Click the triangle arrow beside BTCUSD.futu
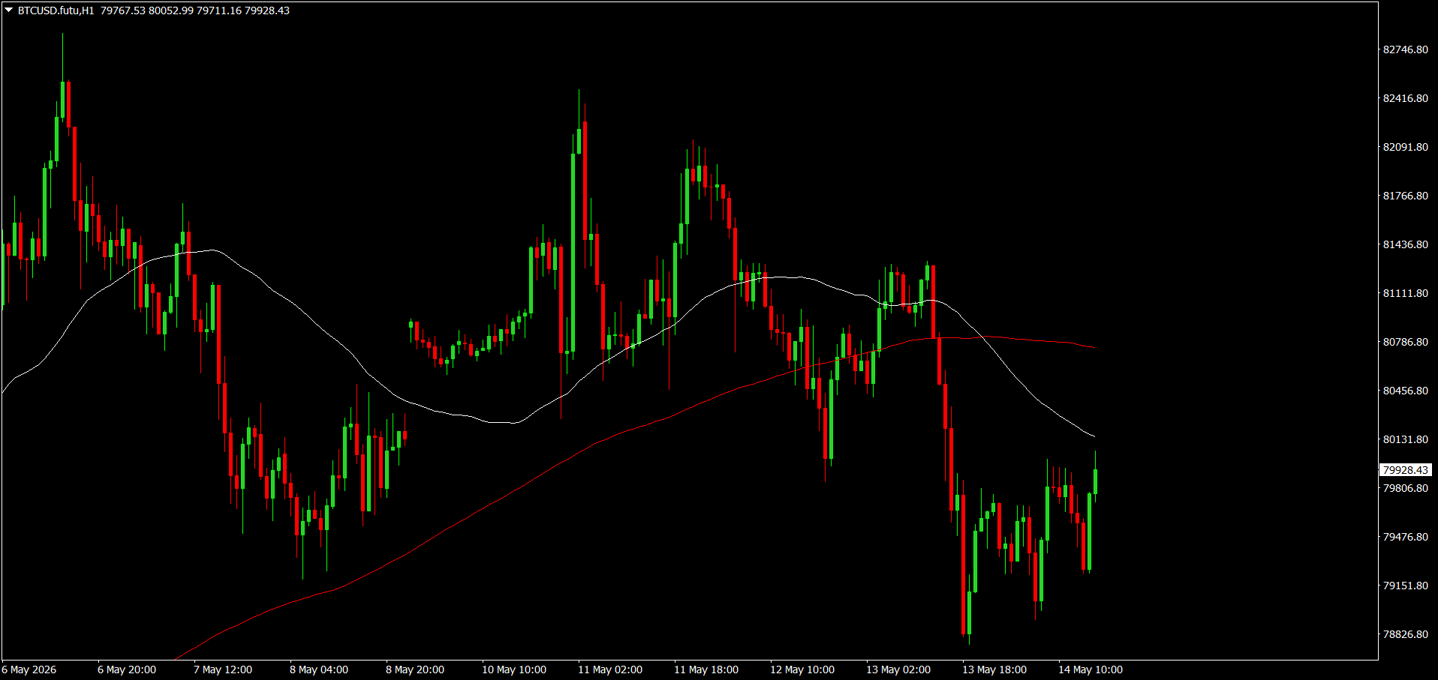Image resolution: width=1438 pixels, height=680 pixels. pyautogui.click(x=9, y=10)
